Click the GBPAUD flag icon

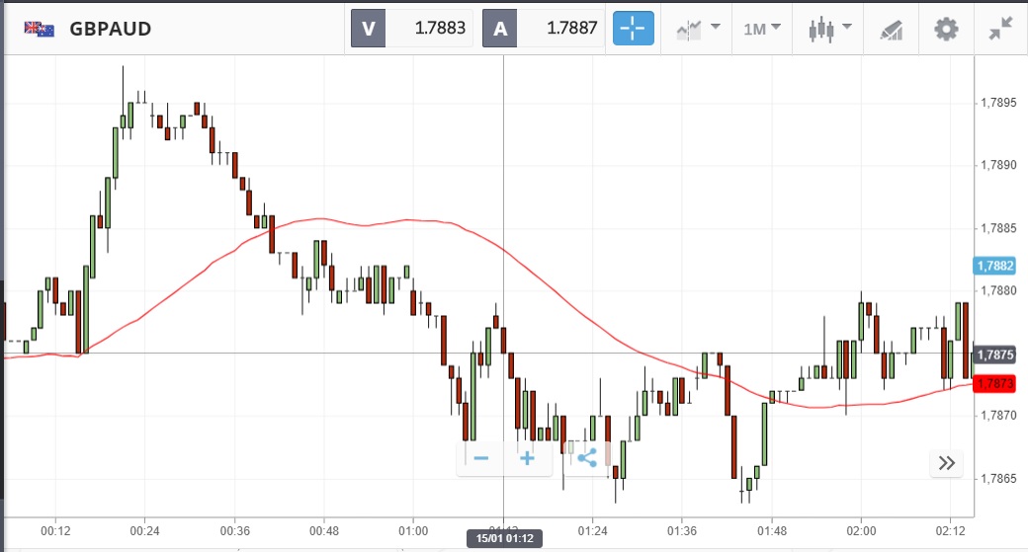tap(40, 29)
